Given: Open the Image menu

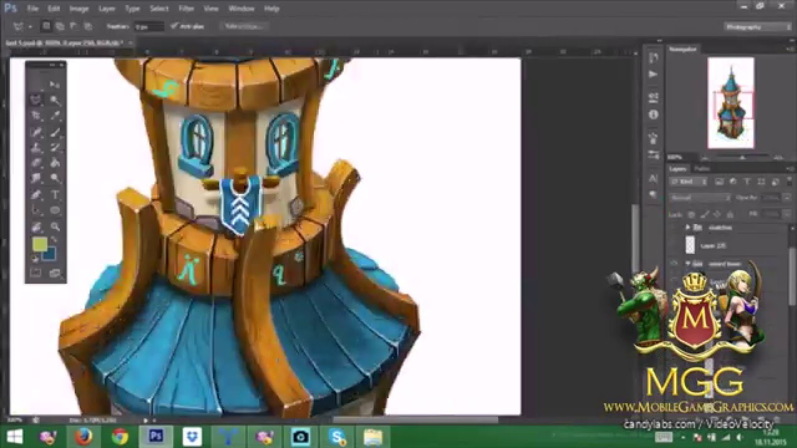Looking at the screenshot, I should [78, 9].
